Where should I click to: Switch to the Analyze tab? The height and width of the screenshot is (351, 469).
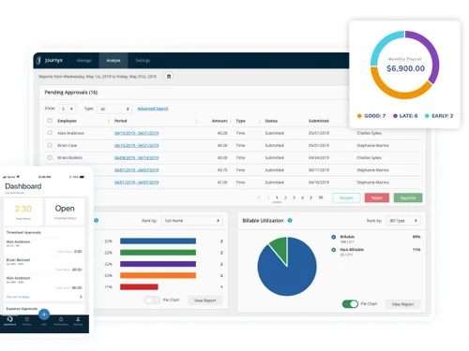[x=113, y=61]
